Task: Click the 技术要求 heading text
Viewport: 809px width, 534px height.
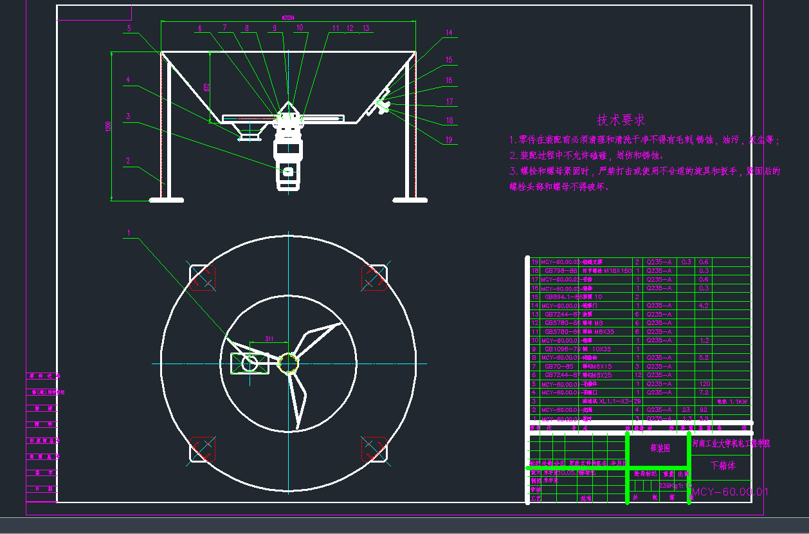Action: pyautogui.click(x=621, y=120)
